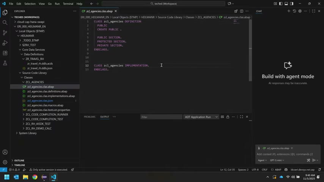Send chat message arrow

point(314,160)
